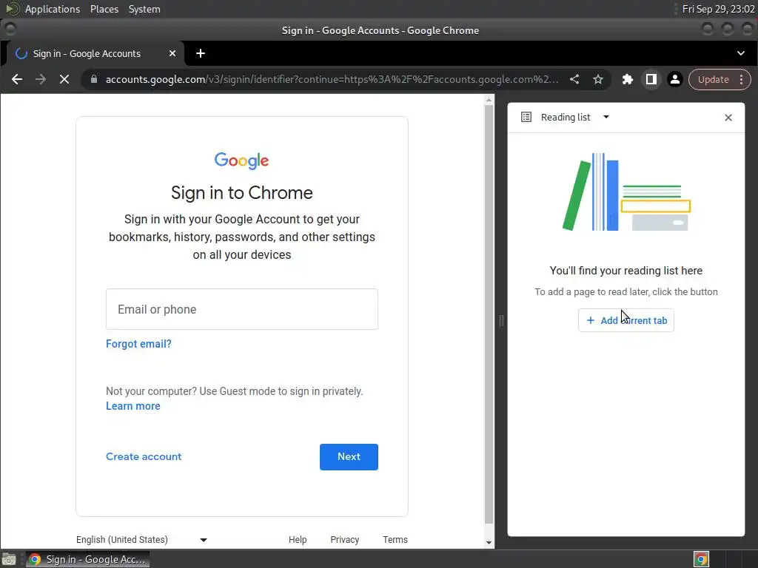
Task: Click the side panel resize handle
Action: click(x=501, y=320)
